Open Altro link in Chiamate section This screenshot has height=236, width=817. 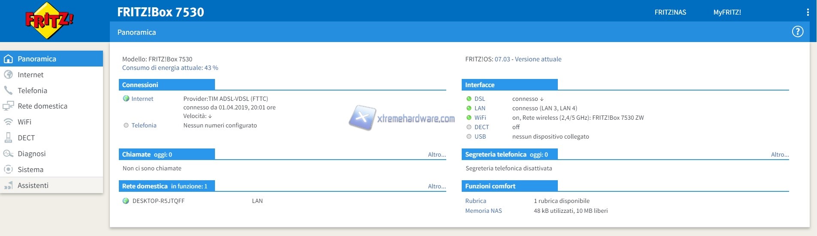point(436,154)
